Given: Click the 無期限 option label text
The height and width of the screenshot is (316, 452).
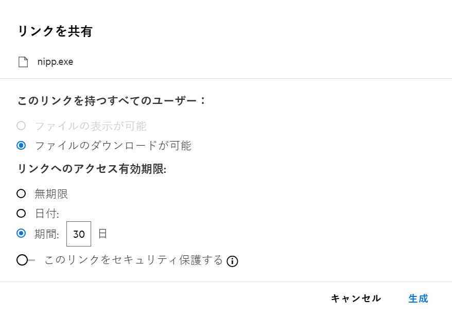Looking at the screenshot, I should [51, 194].
